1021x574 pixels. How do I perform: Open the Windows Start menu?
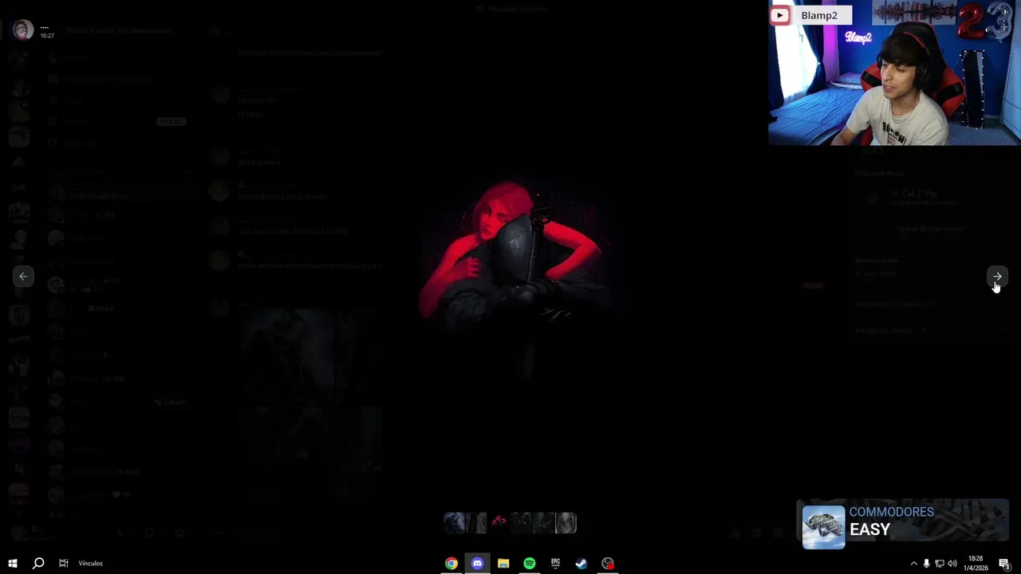coord(13,564)
